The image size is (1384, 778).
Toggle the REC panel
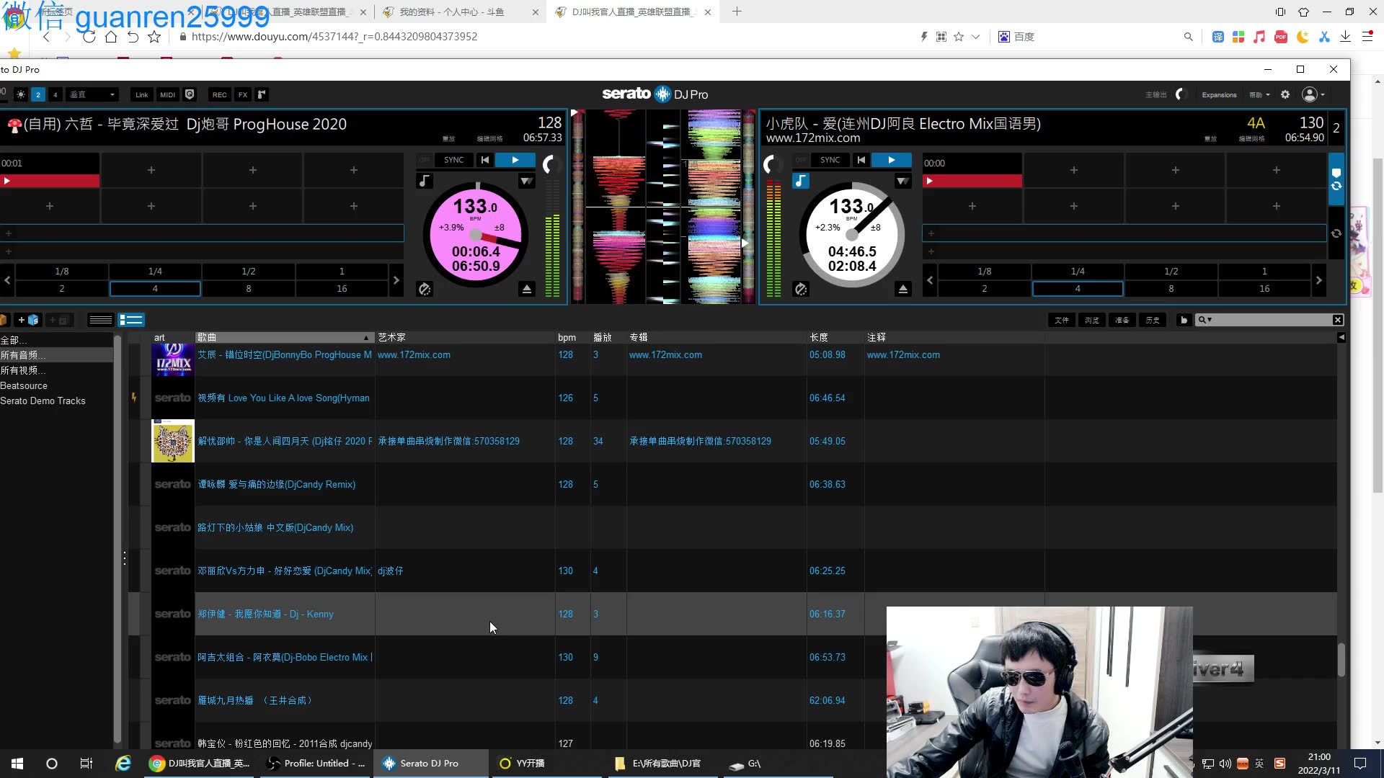[x=219, y=94]
